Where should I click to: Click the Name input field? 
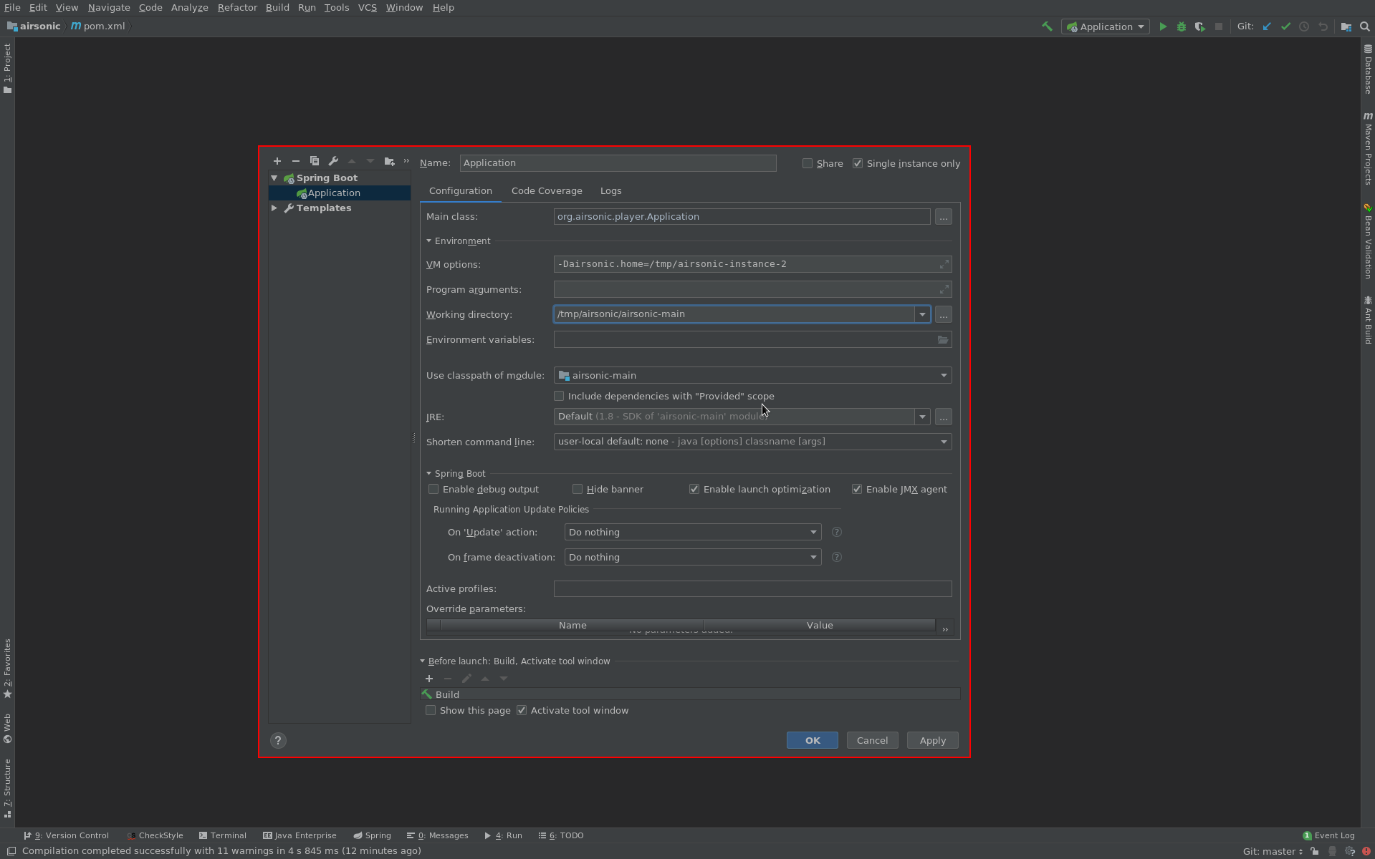pos(618,163)
